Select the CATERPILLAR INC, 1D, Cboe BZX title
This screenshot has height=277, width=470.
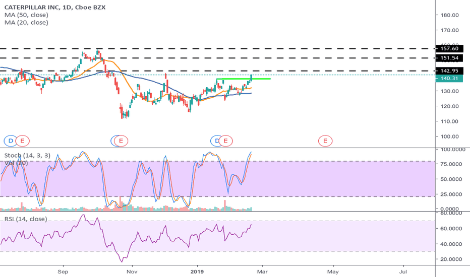click(x=55, y=7)
